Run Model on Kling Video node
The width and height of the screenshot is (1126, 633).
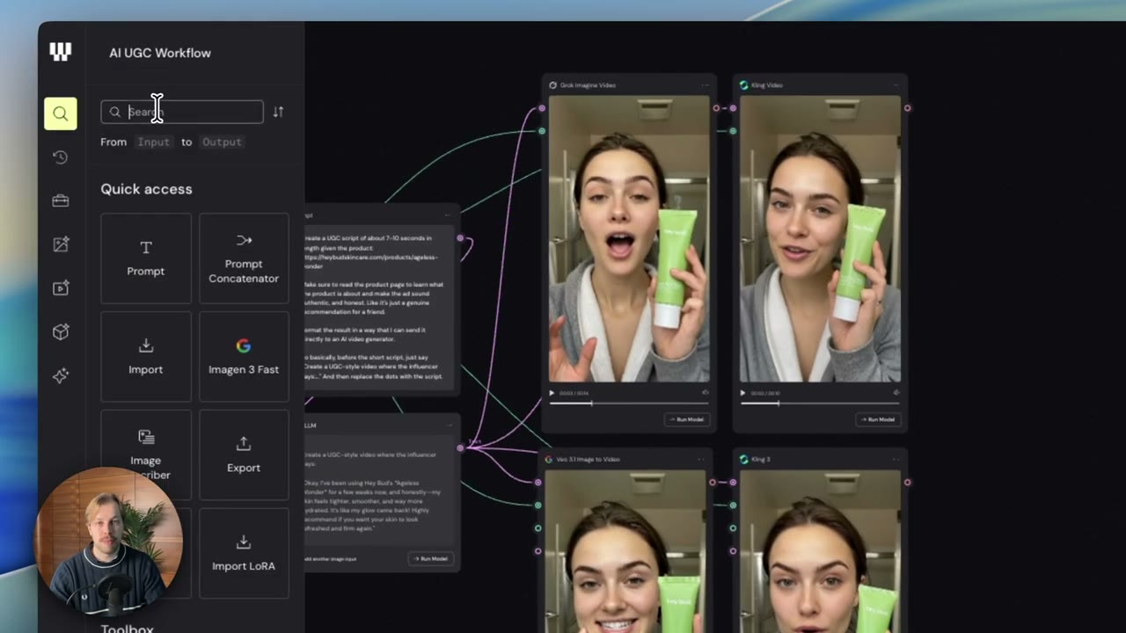(x=878, y=419)
